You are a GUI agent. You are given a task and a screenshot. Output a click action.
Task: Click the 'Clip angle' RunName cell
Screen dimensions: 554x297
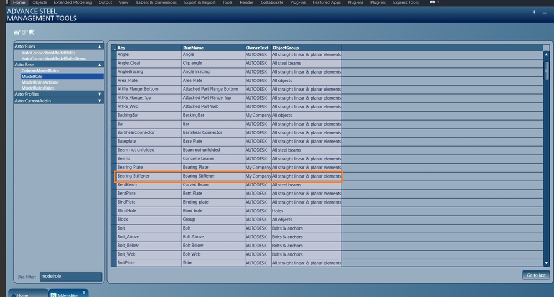[x=213, y=63]
